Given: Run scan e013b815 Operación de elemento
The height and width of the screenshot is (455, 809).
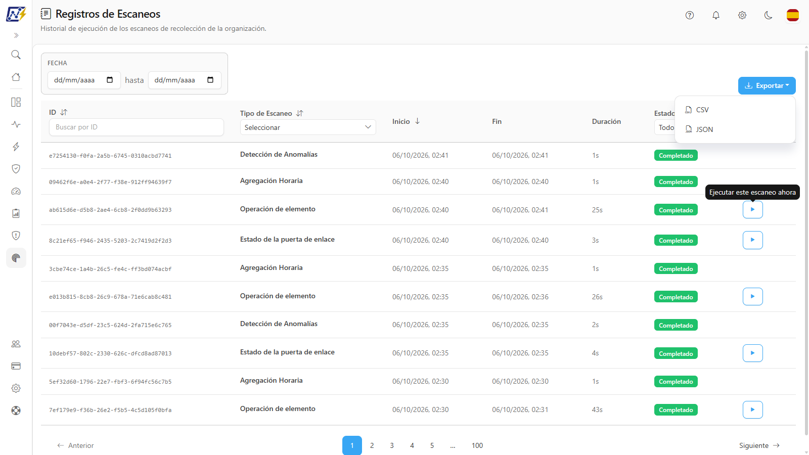Looking at the screenshot, I should point(753,297).
